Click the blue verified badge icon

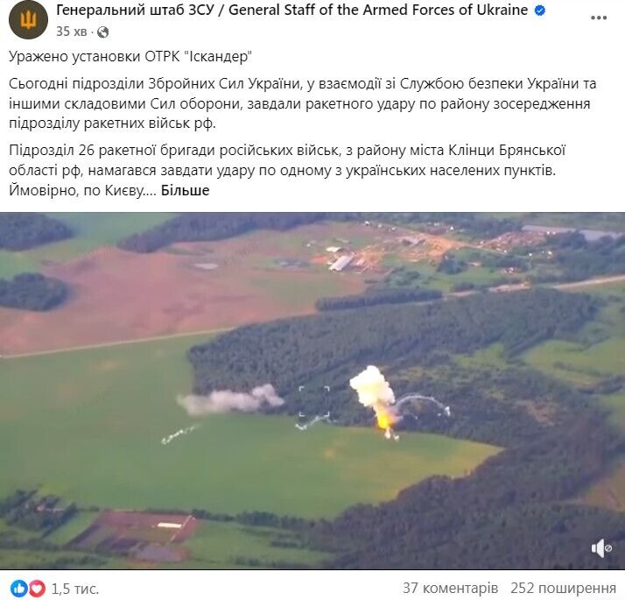pyautogui.click(x=540, y=11)
